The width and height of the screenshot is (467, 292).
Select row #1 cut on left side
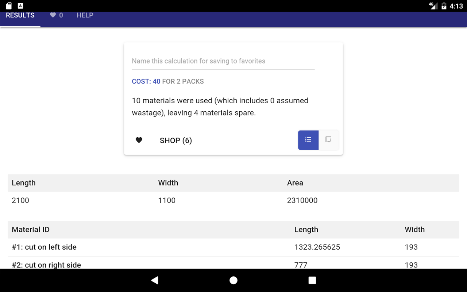pyautogui.click(x=44, y=247)
